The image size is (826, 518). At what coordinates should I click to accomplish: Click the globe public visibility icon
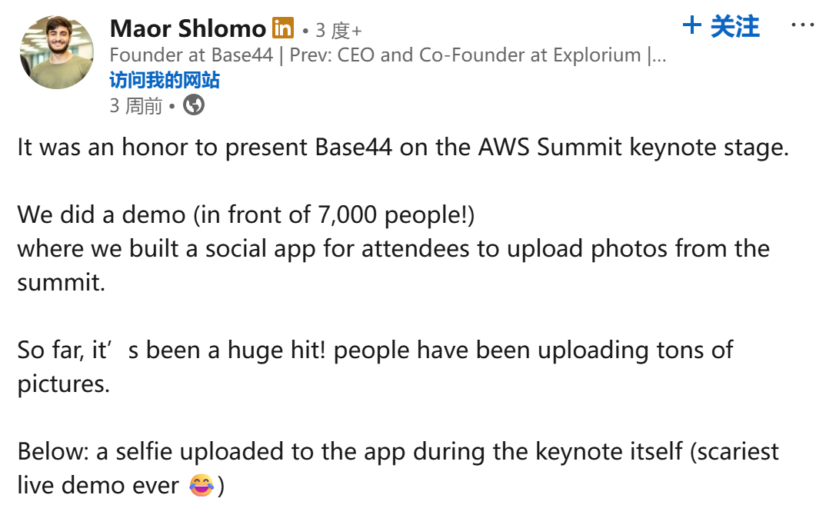click(x=194, y=105)
